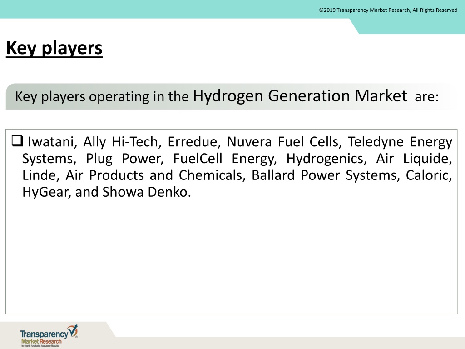This screenshot has width=465, height=349.
Task: Click 'Ballard Power Systems' in the list
Action: pos(324,175)
